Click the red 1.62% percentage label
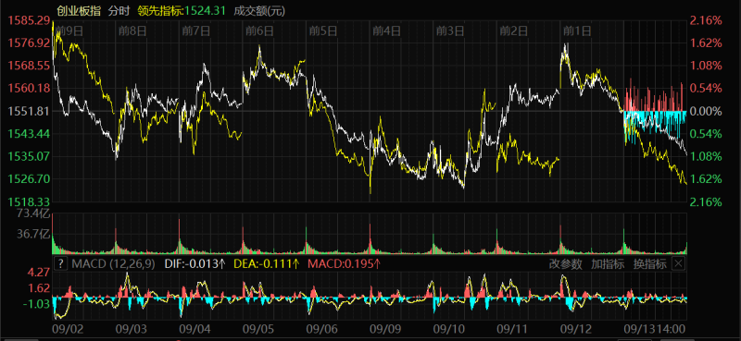This screenshot has height=341, width=741. pyautogui.click(x=706, y=43)
